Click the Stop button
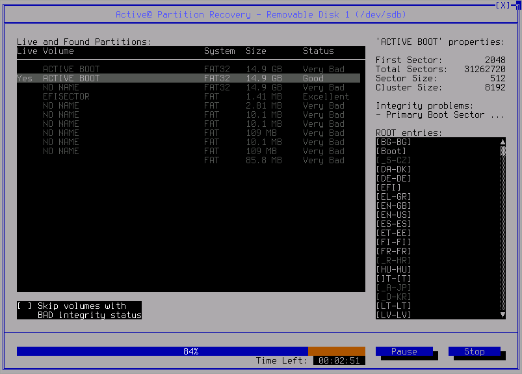The height and width of the screenshot is (374, 522). tap(475, 351)
